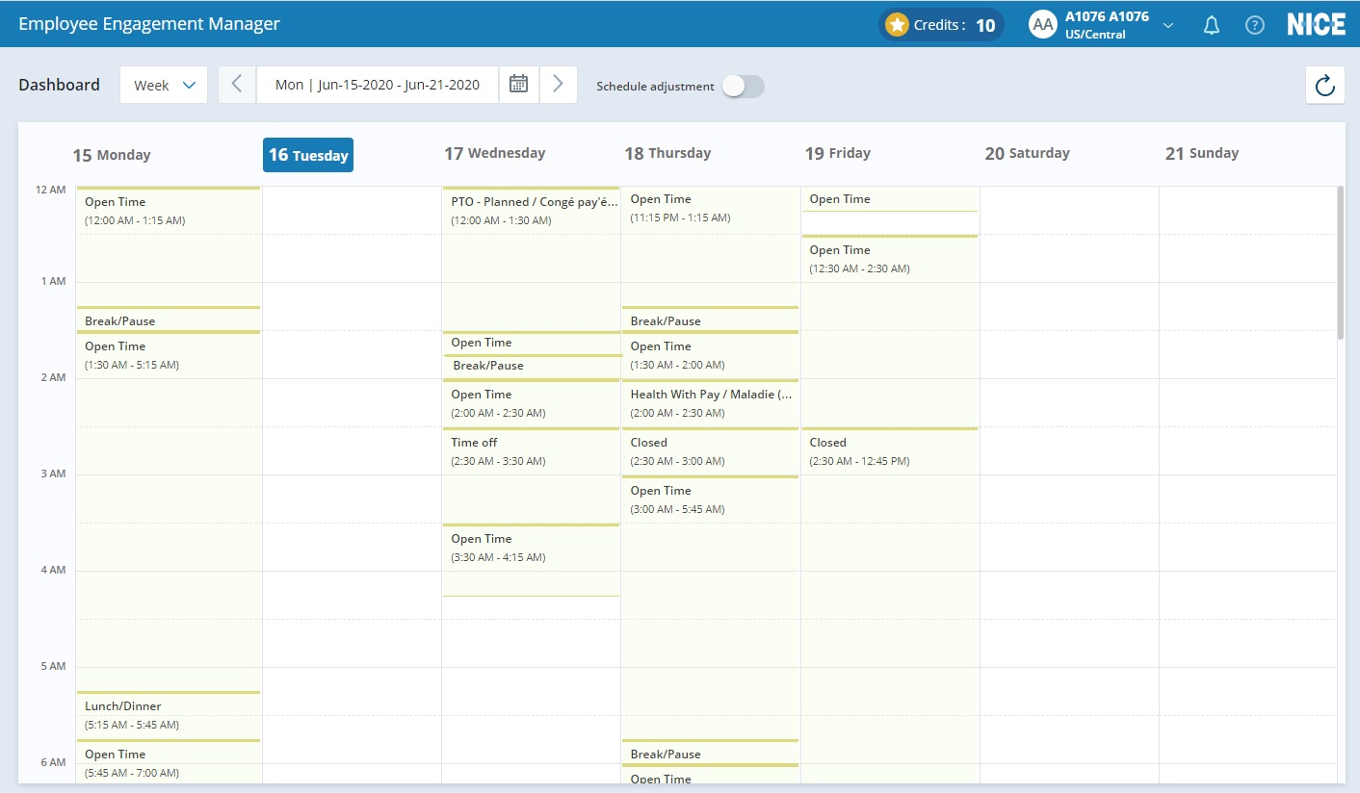Open the calendar date picker icon
Image resolution: width=1360 pixels, height=793 pixels.
[x=518, y=85]
